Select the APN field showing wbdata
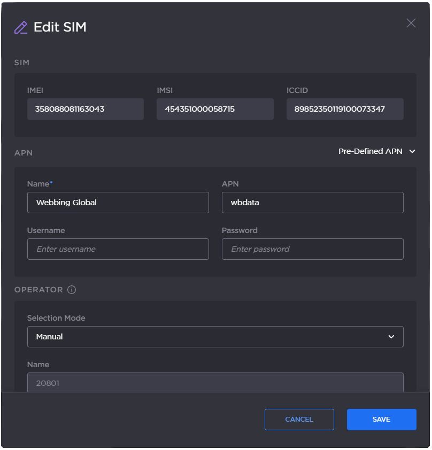The width and height of the screenshot is (432, 450). tap(312, 203)
